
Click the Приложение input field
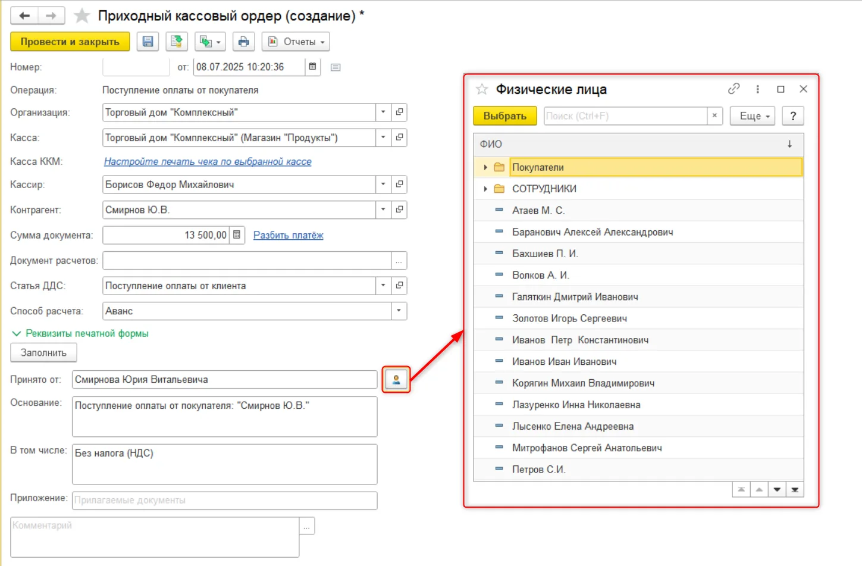pyautogui.click(x=225, y=501)
